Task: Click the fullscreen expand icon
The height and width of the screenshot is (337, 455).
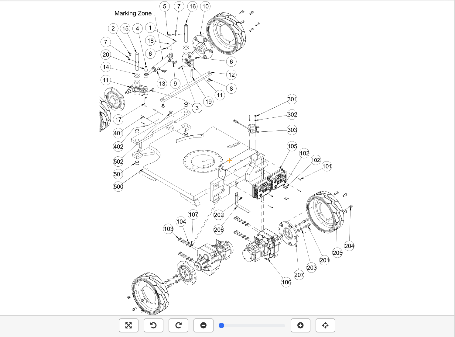Action: pyautogui.click(x=128, y=325)
